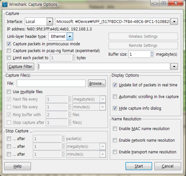Viewport: 186px width, 176px height.
Task: Enable MAC name resolution
Action: (x=115, y=129)
